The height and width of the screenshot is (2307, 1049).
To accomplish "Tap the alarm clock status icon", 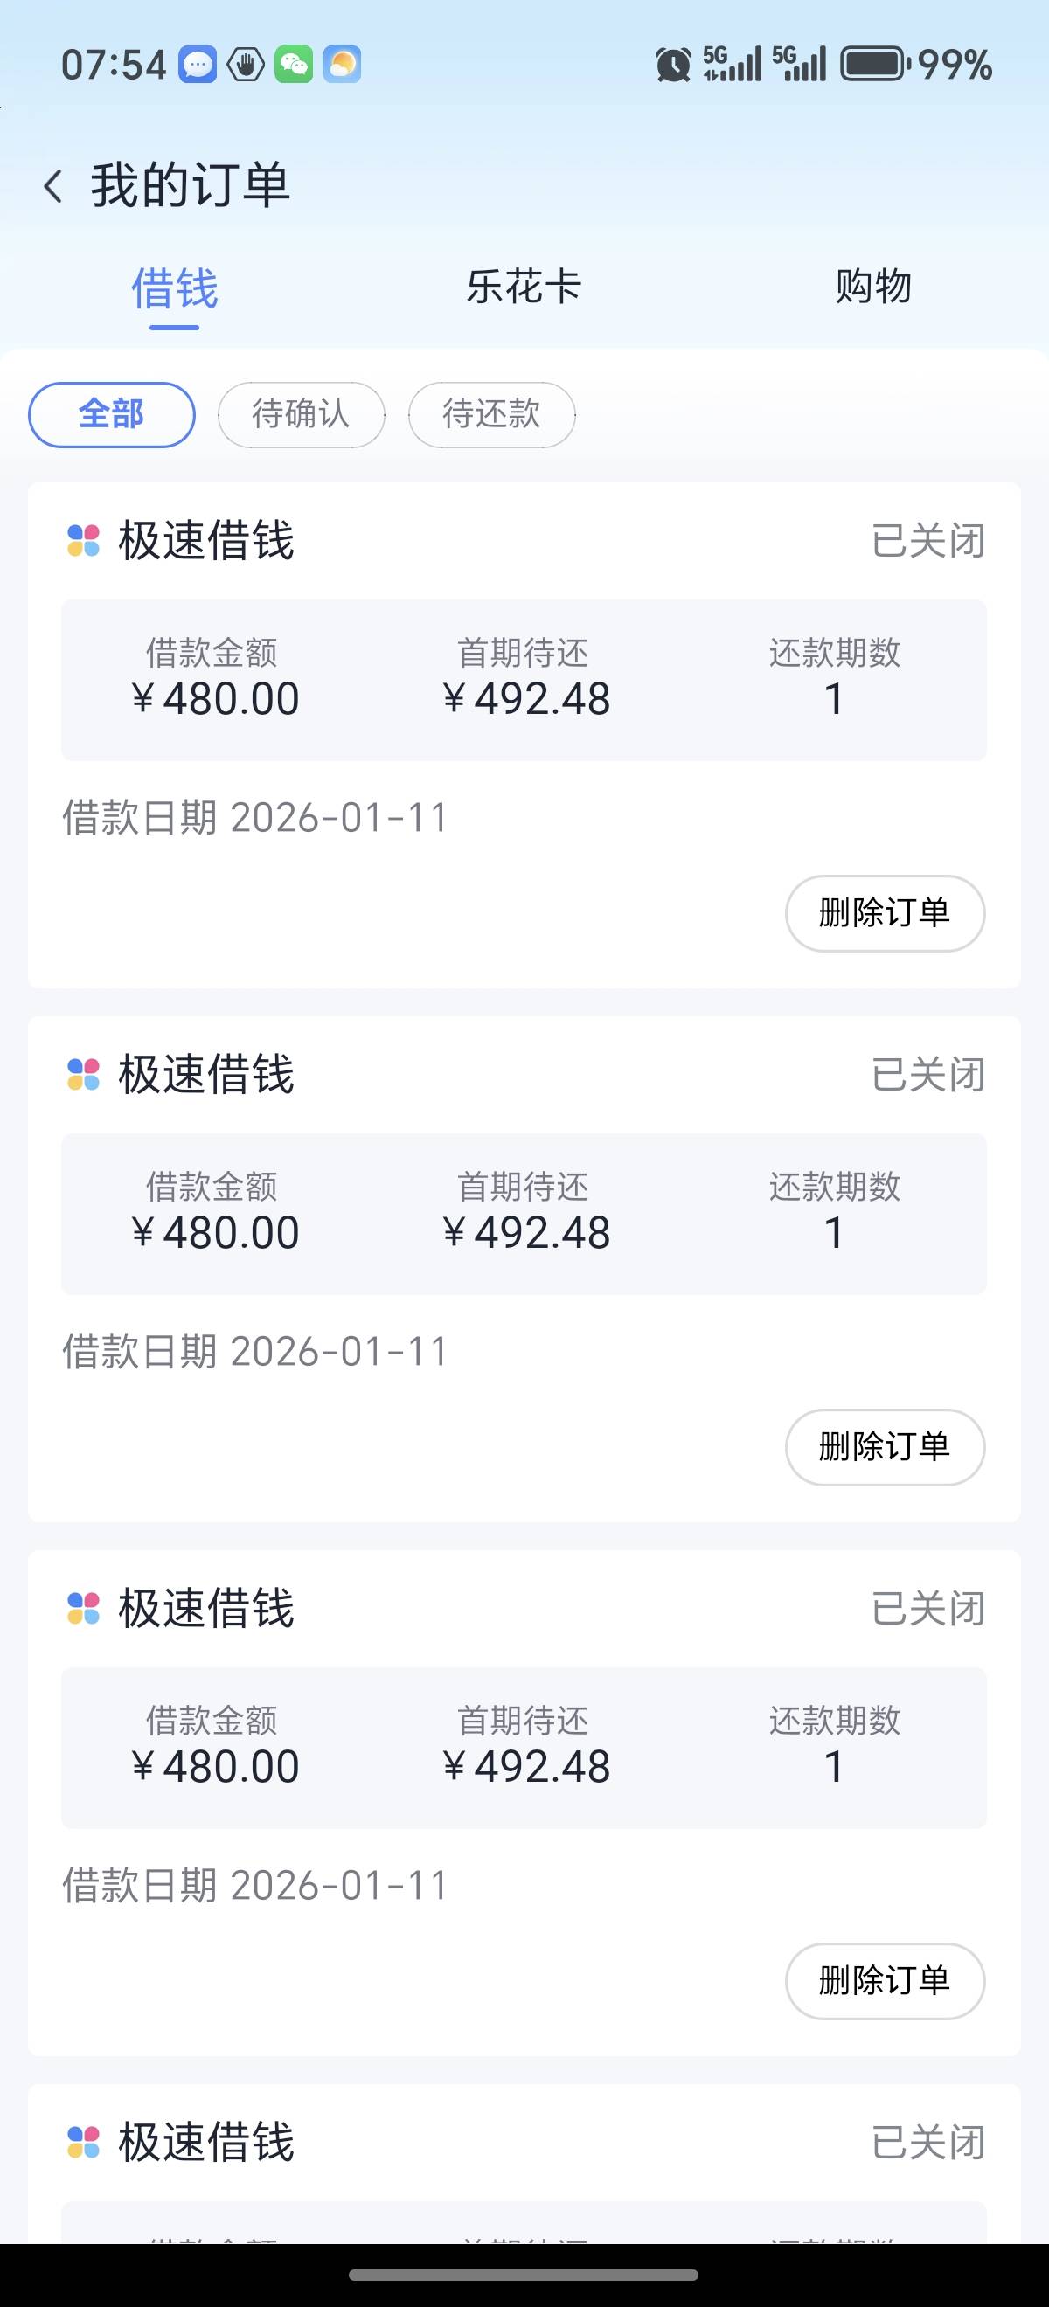I will tap(673, 65).
